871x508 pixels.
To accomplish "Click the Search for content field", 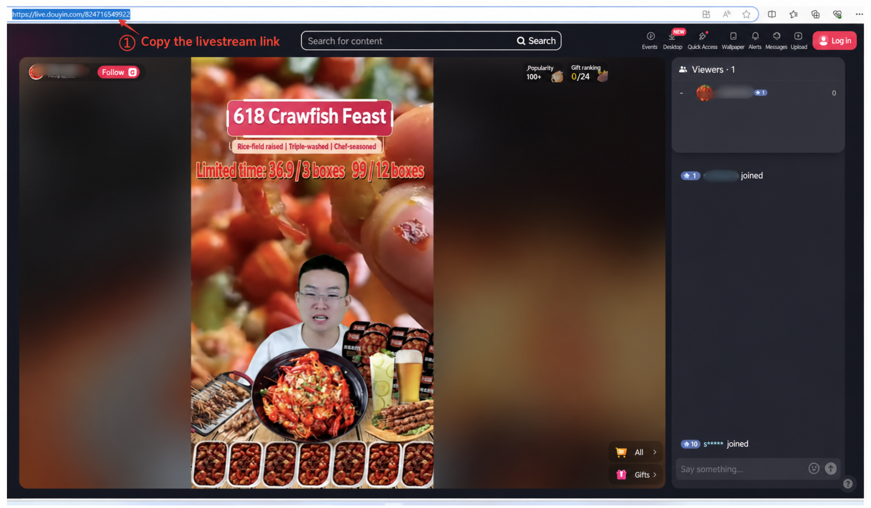I will pyautogui.click(x=408, y=41).
